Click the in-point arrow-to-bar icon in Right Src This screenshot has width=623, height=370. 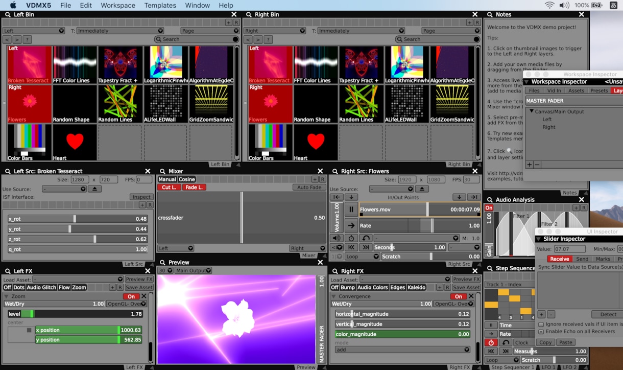(x=336, y=197)
